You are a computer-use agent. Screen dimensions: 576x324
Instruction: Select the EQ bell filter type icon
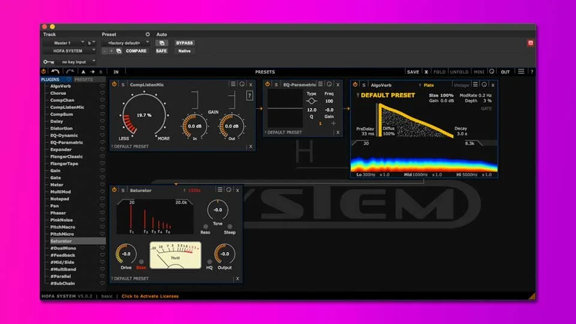pyautogui.click(x=311, y=101)
